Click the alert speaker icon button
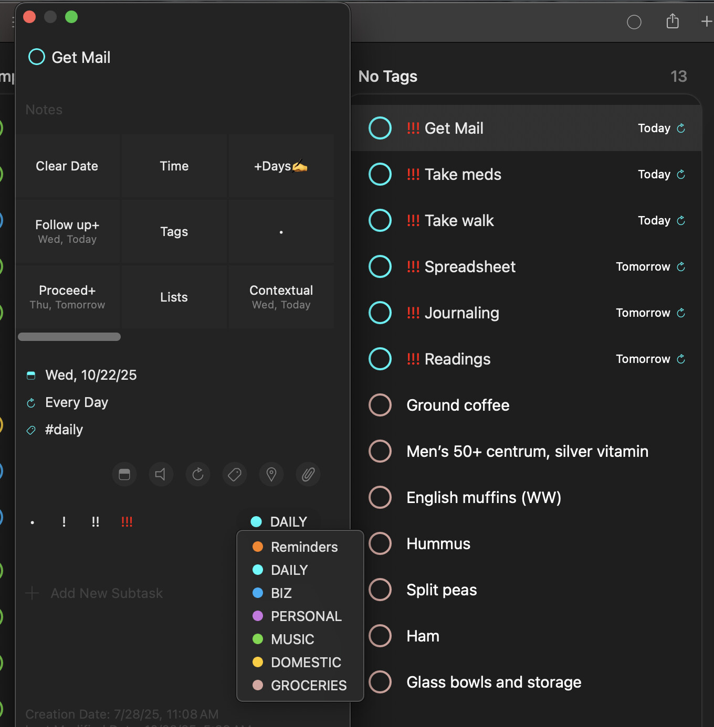Image resolution: width=714 pixels, height=727 pixels. (x=161, y=475)
